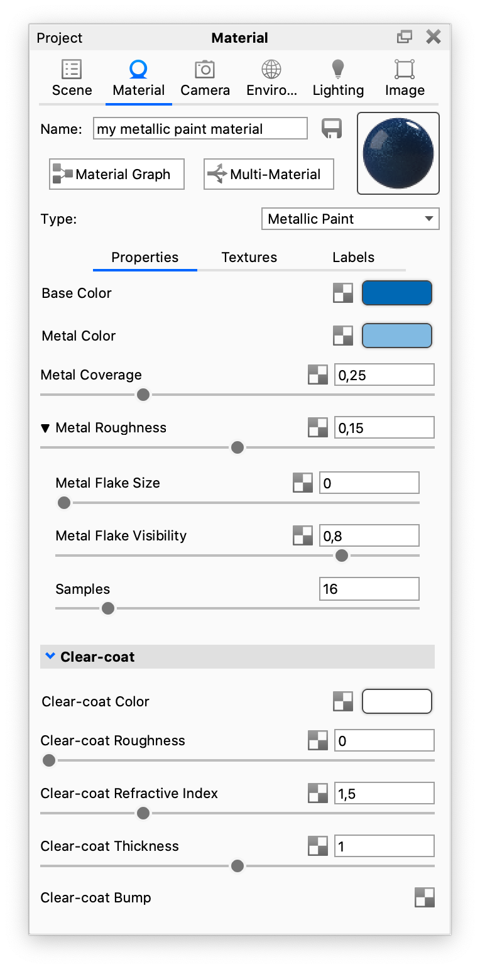Open the Environment panel
The height and width of the screenshot is (969, 480).
coord(271,77)
